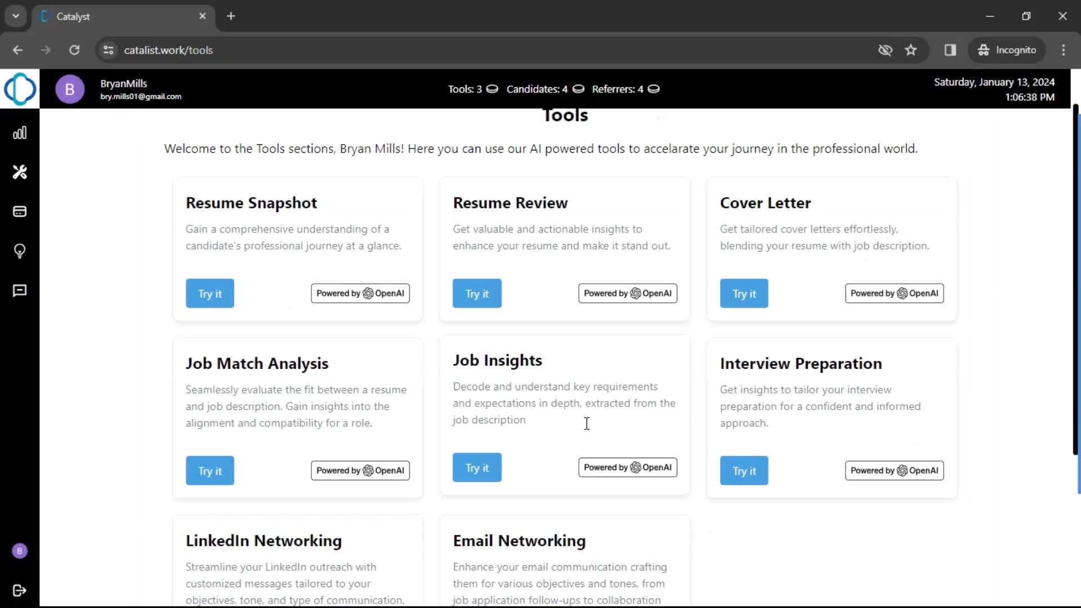Viewport: 1081px width, 608px height.
Task: Click the Referrers count icon in header
Action: tap(653, 88)
